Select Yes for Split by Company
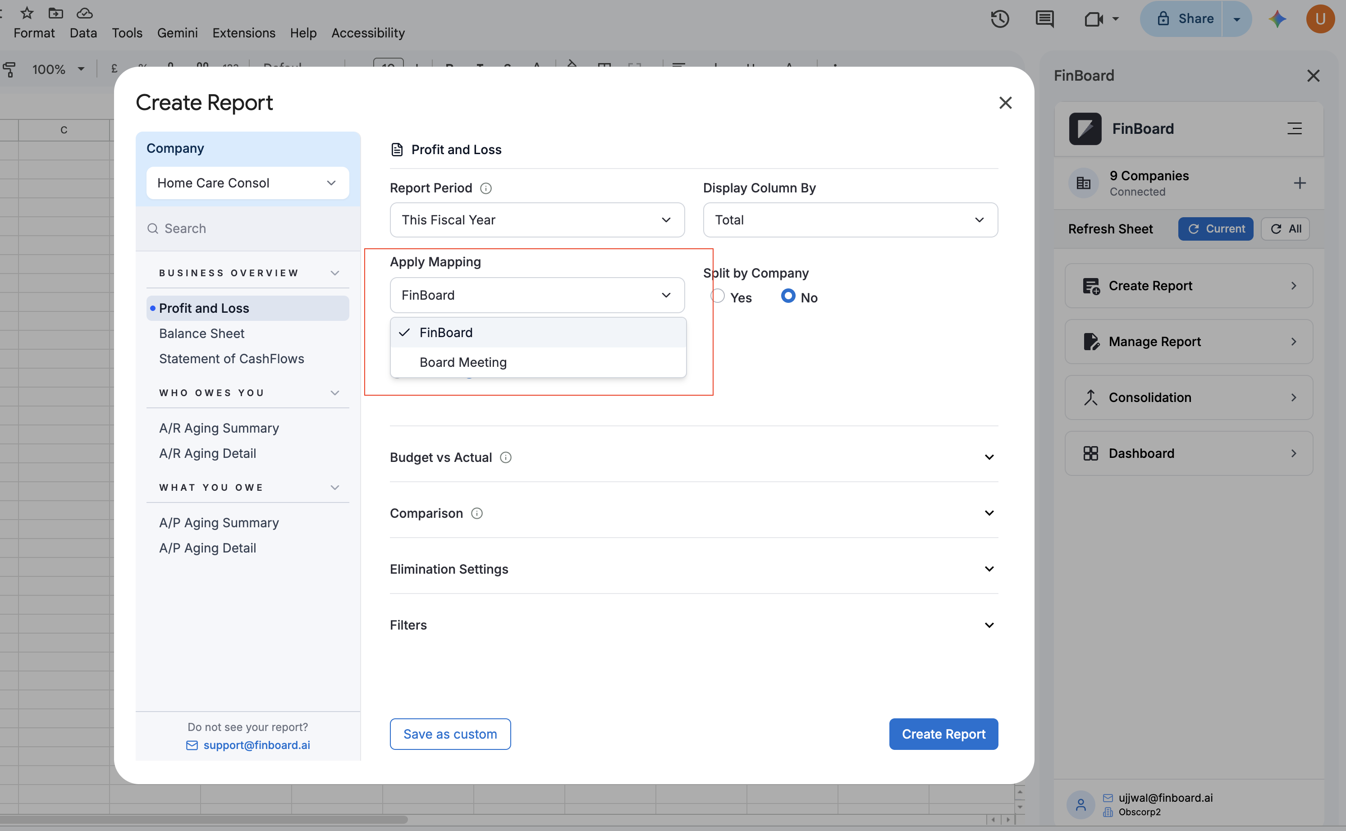This screenshot has height=831, width=1346. pos(718,296)
